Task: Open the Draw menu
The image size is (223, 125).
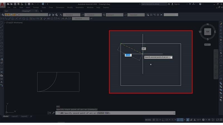Action: [x=51, y=7]
